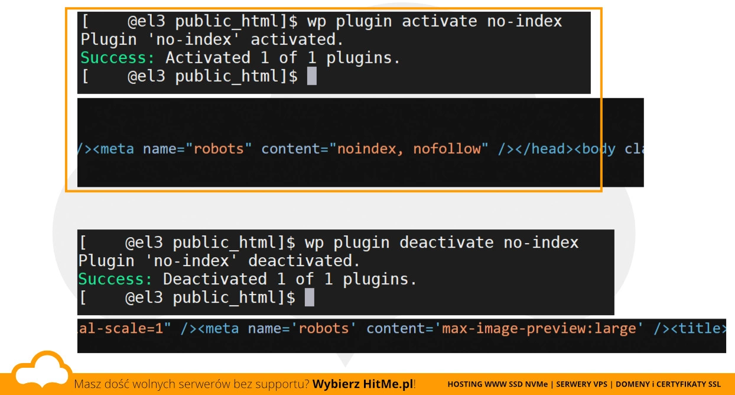Click the 'noindex, nofollow' content value
The height and width of the screenshot is (395, 735).
tap(409, 148)
